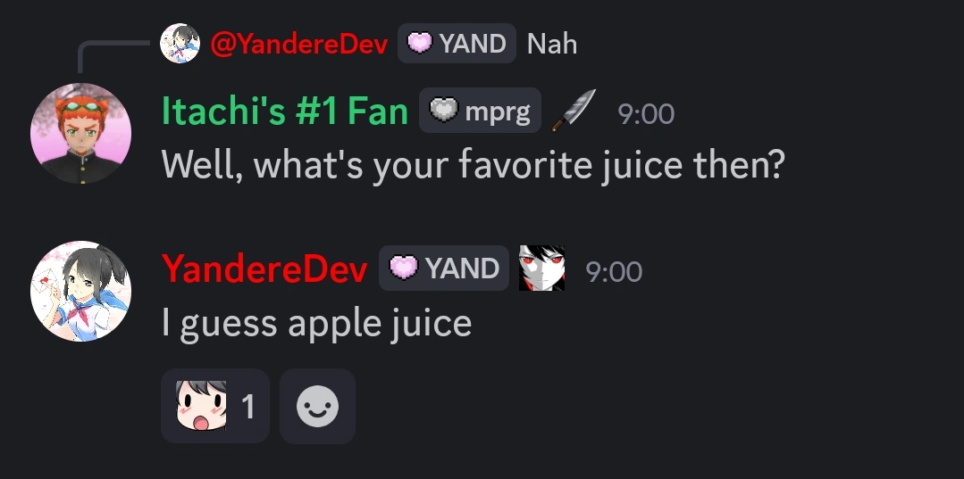Click the reaction count number 1
The height and width of the screenshot is (479, 964).
pyautogui.click(x=248, y=407)
